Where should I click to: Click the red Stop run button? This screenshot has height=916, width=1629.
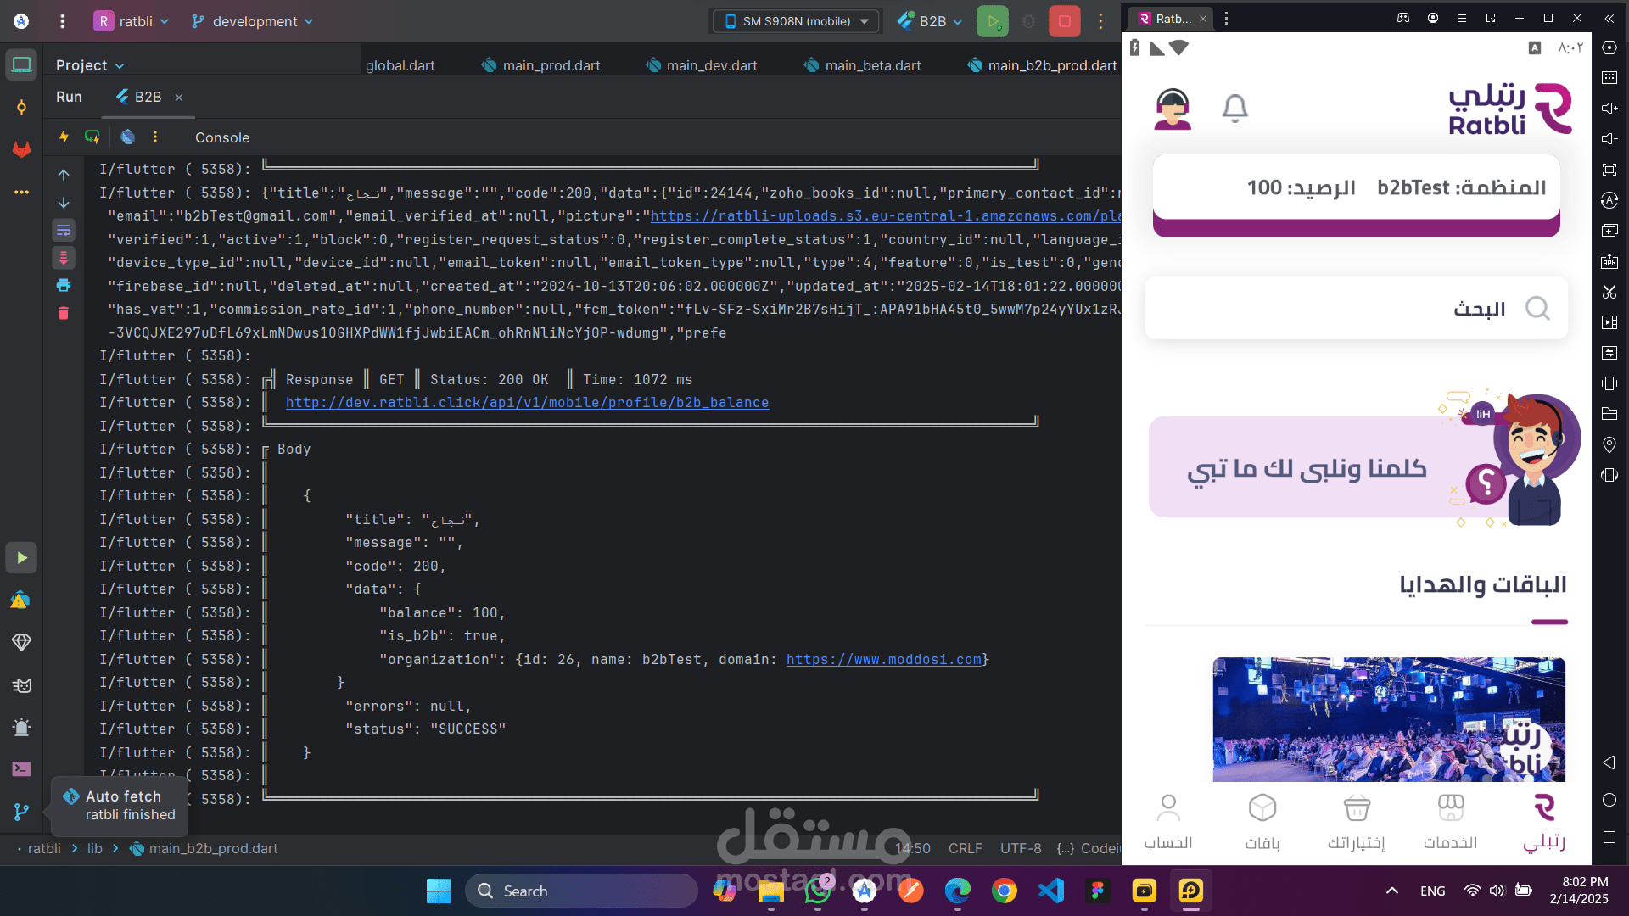(x=1064, y=21)
